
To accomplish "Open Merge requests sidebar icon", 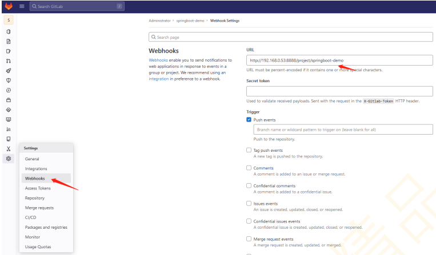I will pos(9,60).
